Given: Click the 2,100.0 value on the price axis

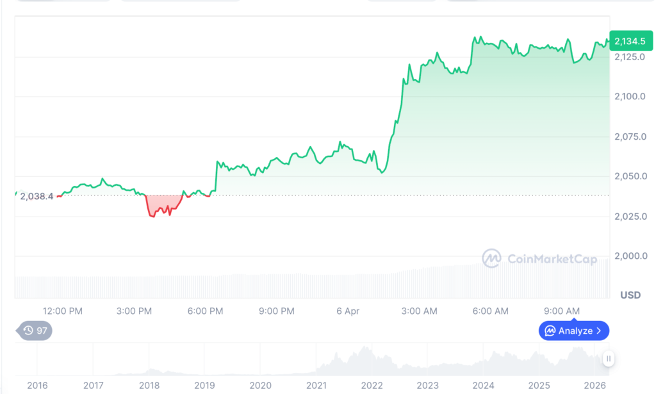Looking at the screenshot, I should (630, 96).
